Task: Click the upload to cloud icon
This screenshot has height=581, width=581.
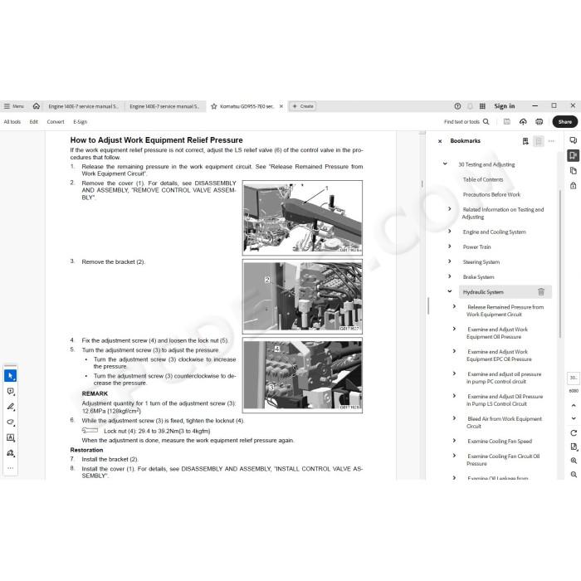Action: point(523,121)
